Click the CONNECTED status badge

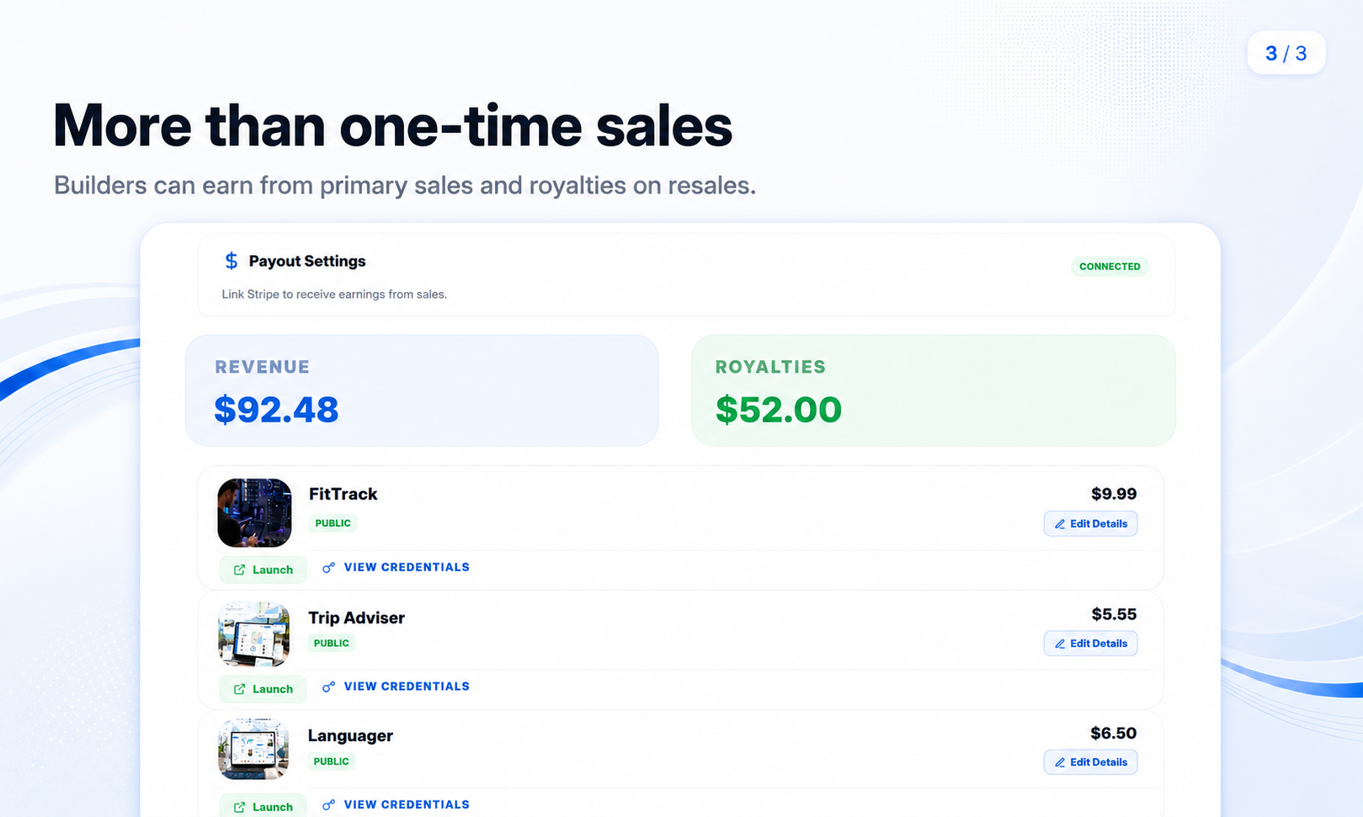tap(1110, 266)
